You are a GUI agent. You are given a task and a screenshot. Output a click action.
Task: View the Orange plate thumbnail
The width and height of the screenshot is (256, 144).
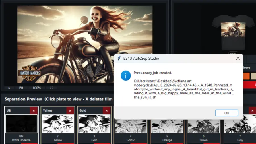[x=167, y=126]
